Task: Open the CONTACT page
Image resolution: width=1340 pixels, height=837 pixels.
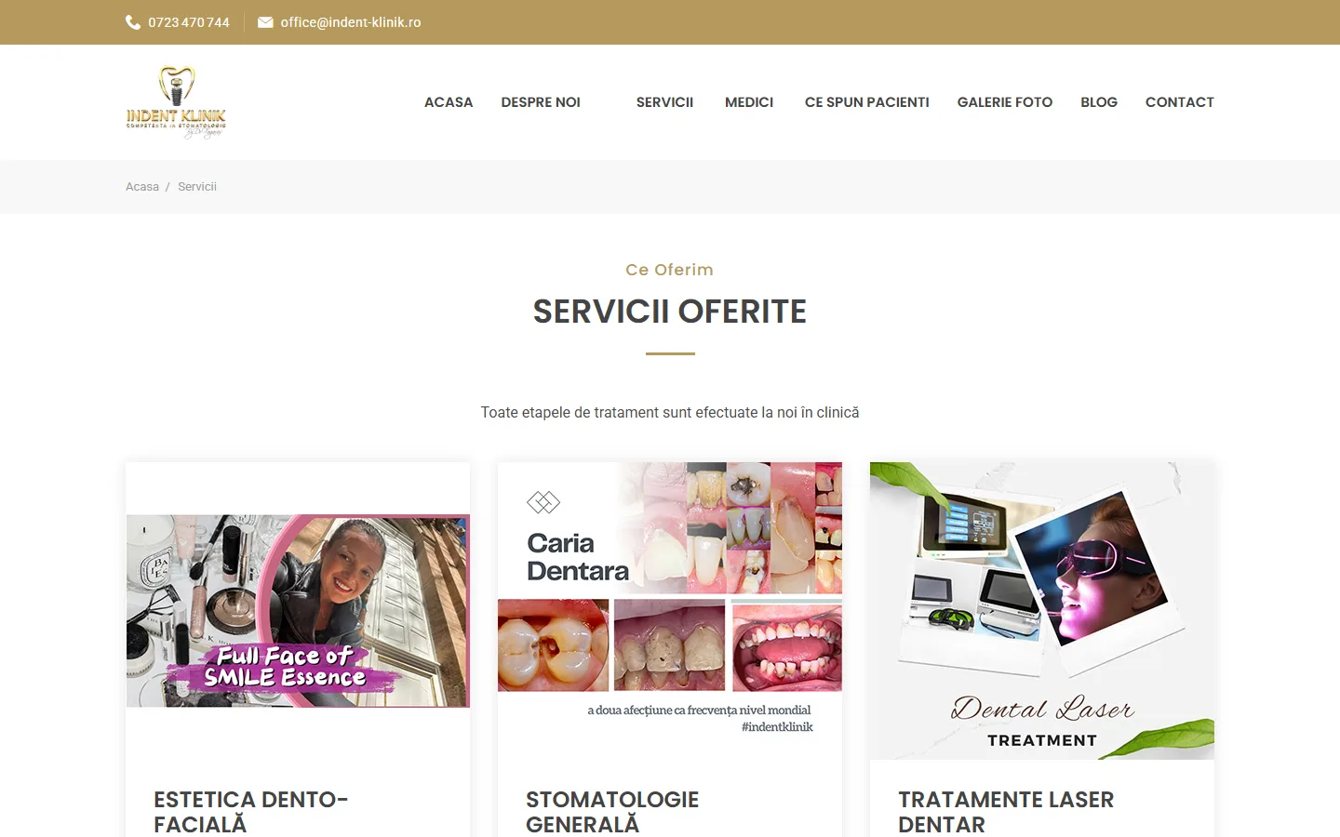Action: 1180,102
